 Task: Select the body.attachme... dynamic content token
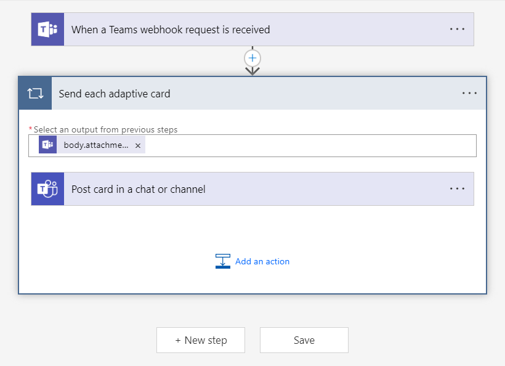click(x=96, y=145)
